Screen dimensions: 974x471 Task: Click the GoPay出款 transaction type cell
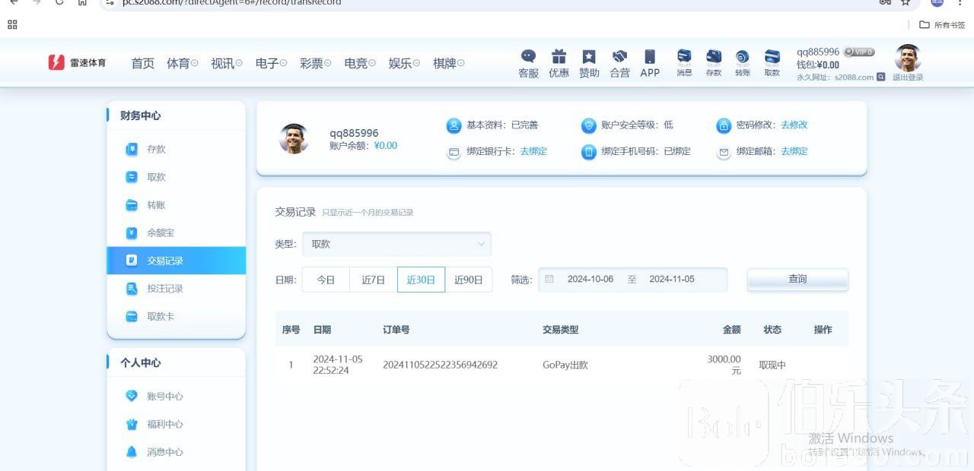click(565, 365)
